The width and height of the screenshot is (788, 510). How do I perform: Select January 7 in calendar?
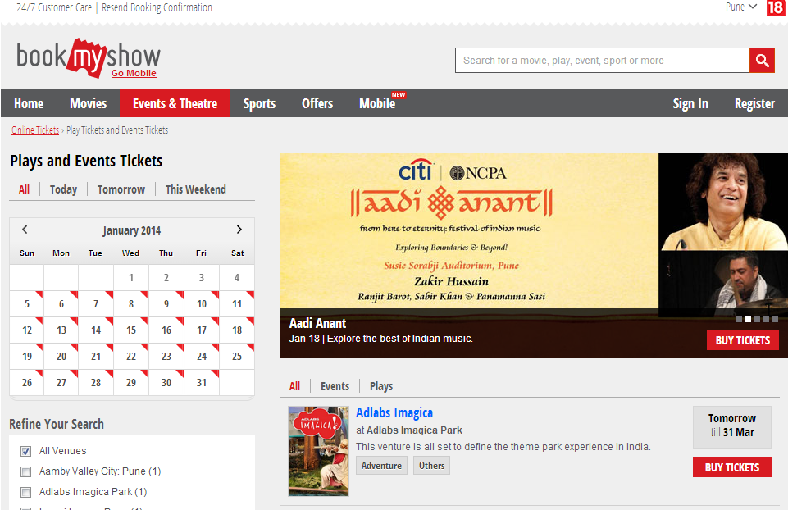[x=96, y=304]
